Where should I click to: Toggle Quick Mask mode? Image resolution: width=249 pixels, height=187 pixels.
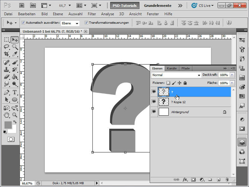point(11,139)
